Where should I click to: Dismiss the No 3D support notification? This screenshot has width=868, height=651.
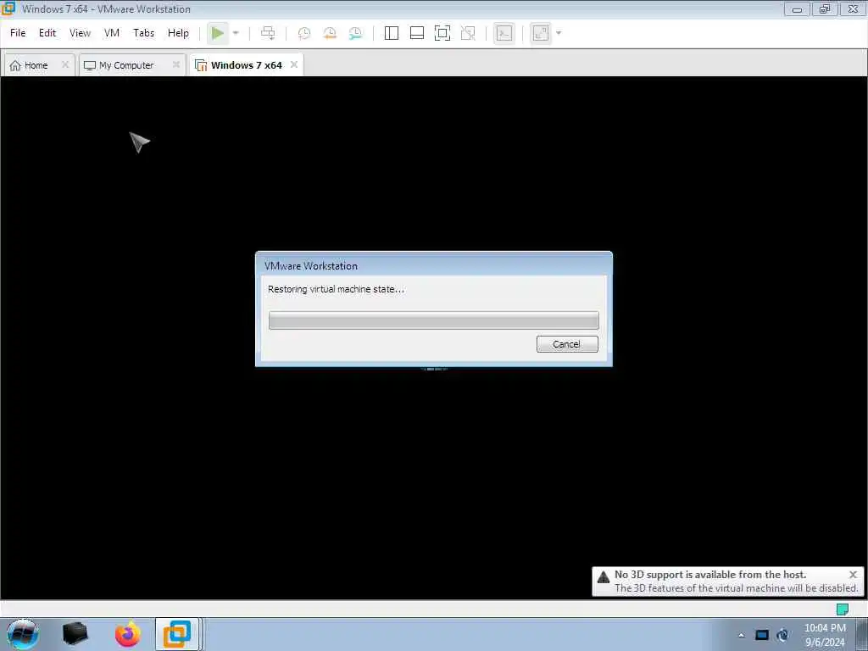coord(853,574)
